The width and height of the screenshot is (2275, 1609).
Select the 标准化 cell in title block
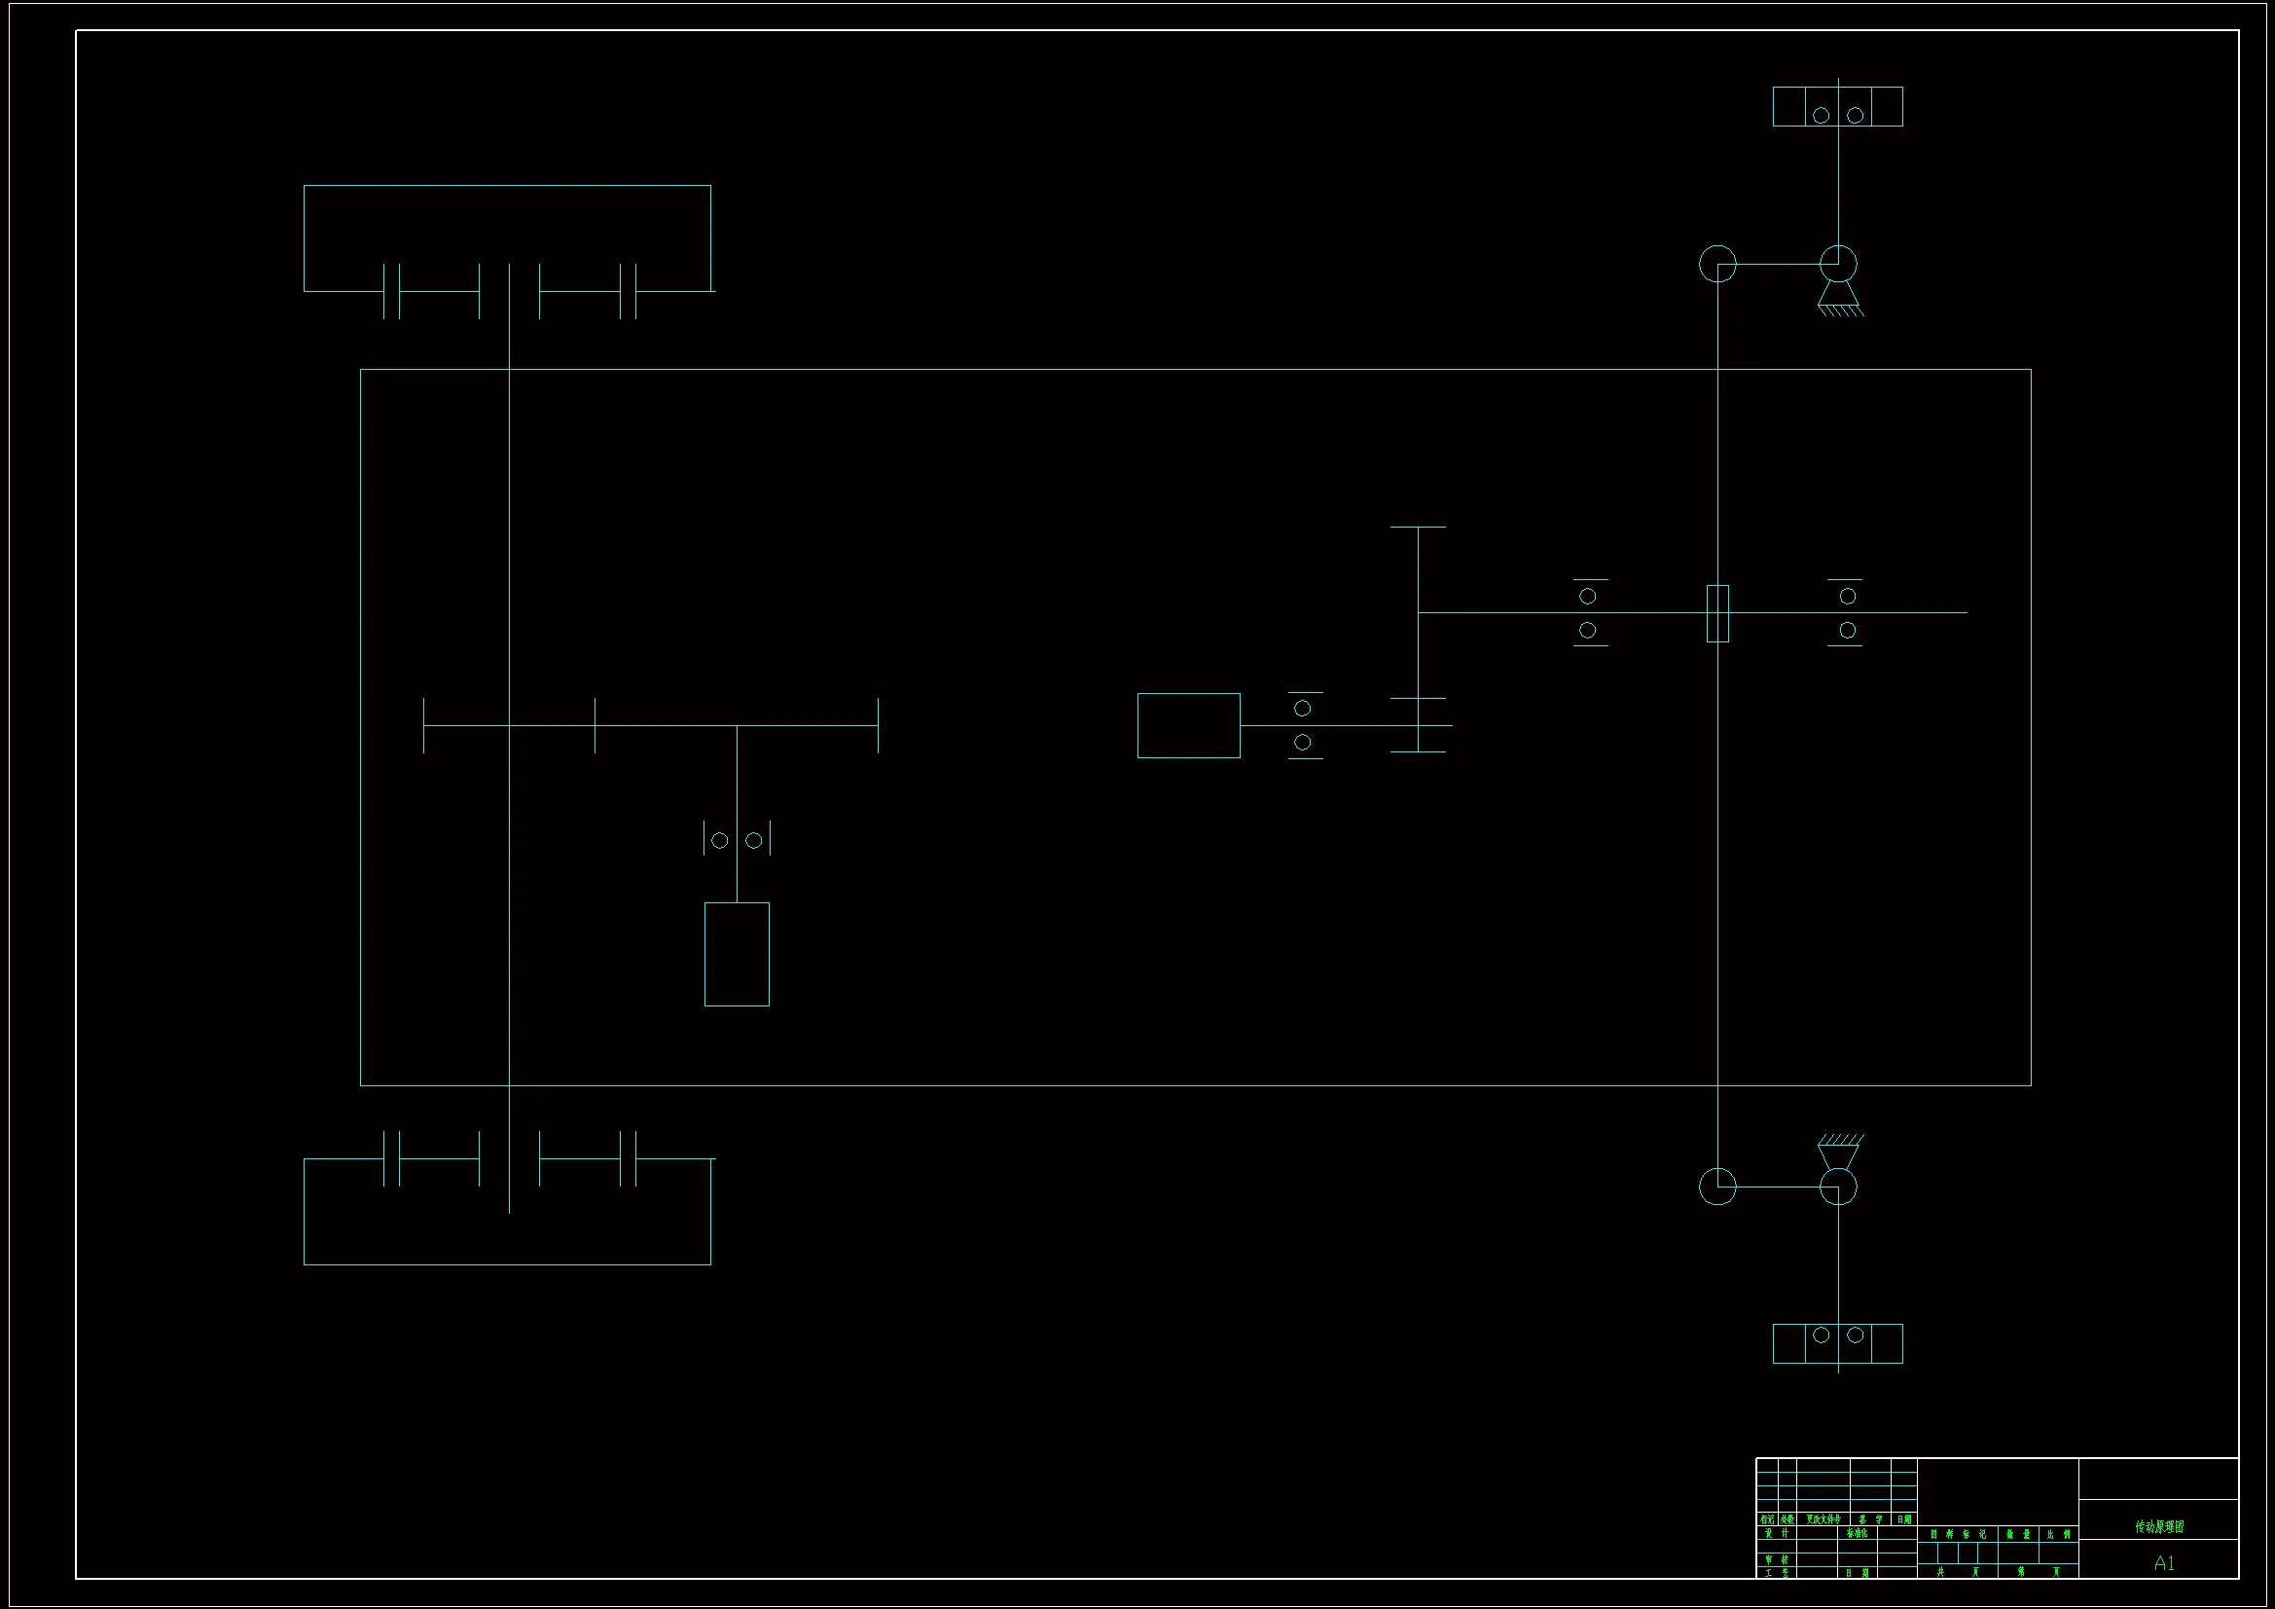coord(1856,1533)
